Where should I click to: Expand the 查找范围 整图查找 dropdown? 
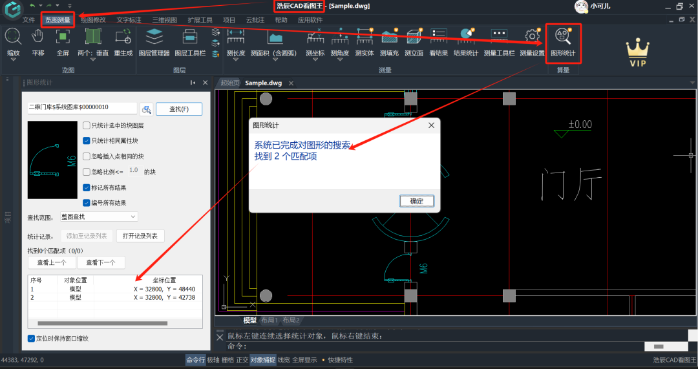click(133, 216)
